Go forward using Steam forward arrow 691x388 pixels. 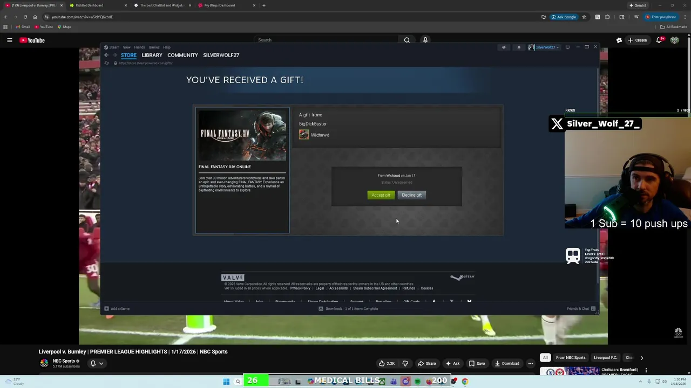tap(114, 55)
